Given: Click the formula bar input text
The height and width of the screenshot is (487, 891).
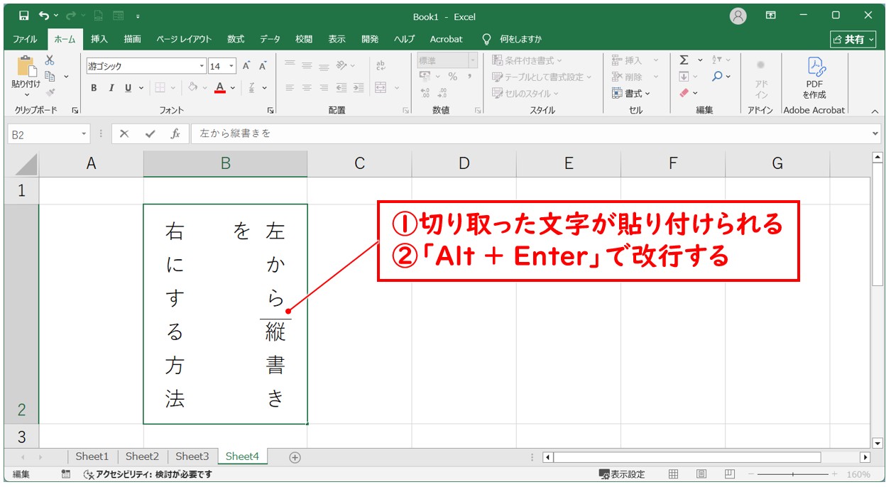Looking at the screenshot, I should click(x=235, y=133).
